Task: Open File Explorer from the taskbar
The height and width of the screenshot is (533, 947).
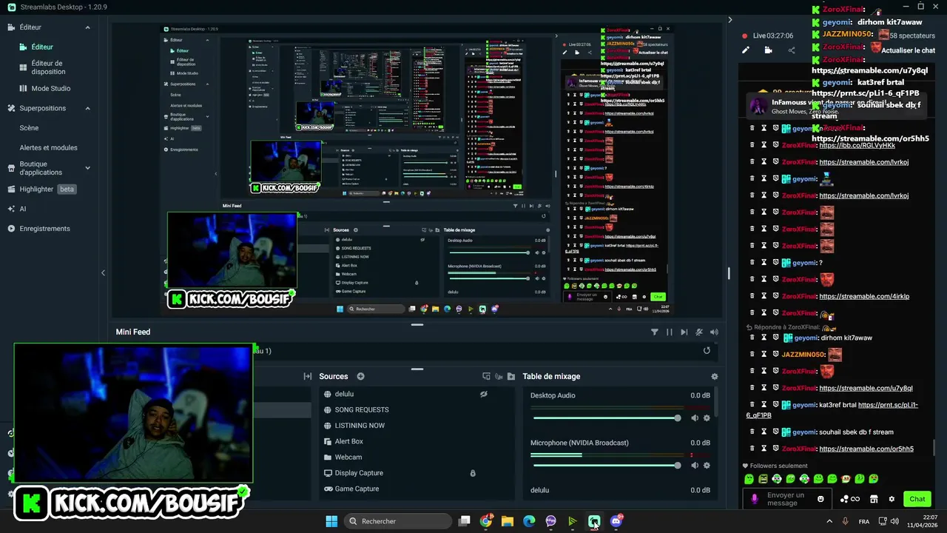Action: click(508, 521)
